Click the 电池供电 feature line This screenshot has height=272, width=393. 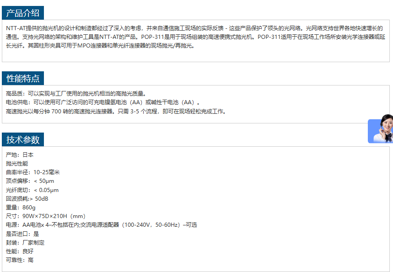click(103, 102)
